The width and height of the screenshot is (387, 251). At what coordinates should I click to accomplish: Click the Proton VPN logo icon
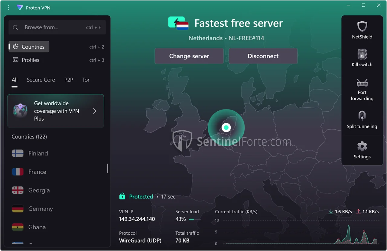tap(20, 8)
